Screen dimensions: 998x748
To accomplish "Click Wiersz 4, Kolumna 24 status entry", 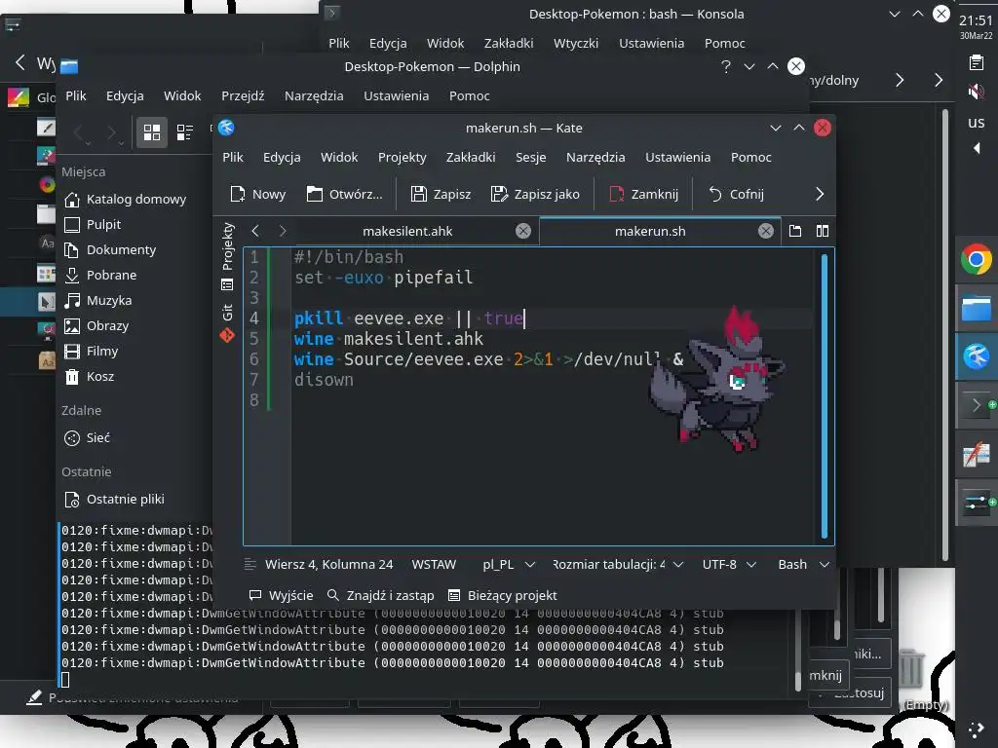I will (x=329, y=564).
